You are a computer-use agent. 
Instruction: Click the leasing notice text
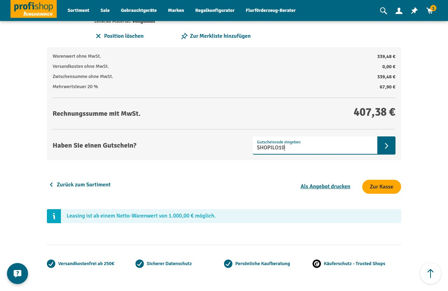coord(141,216)
